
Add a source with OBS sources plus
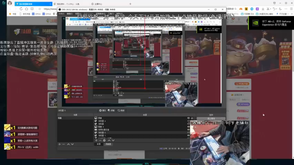coord(96,140)
